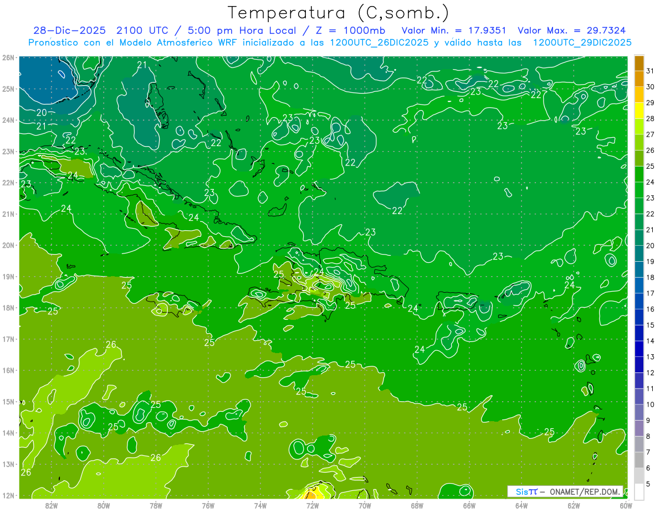This screenshot has width=665, height=513.
Task: Click legend scale value 10
Action: [x=650, y=405]
